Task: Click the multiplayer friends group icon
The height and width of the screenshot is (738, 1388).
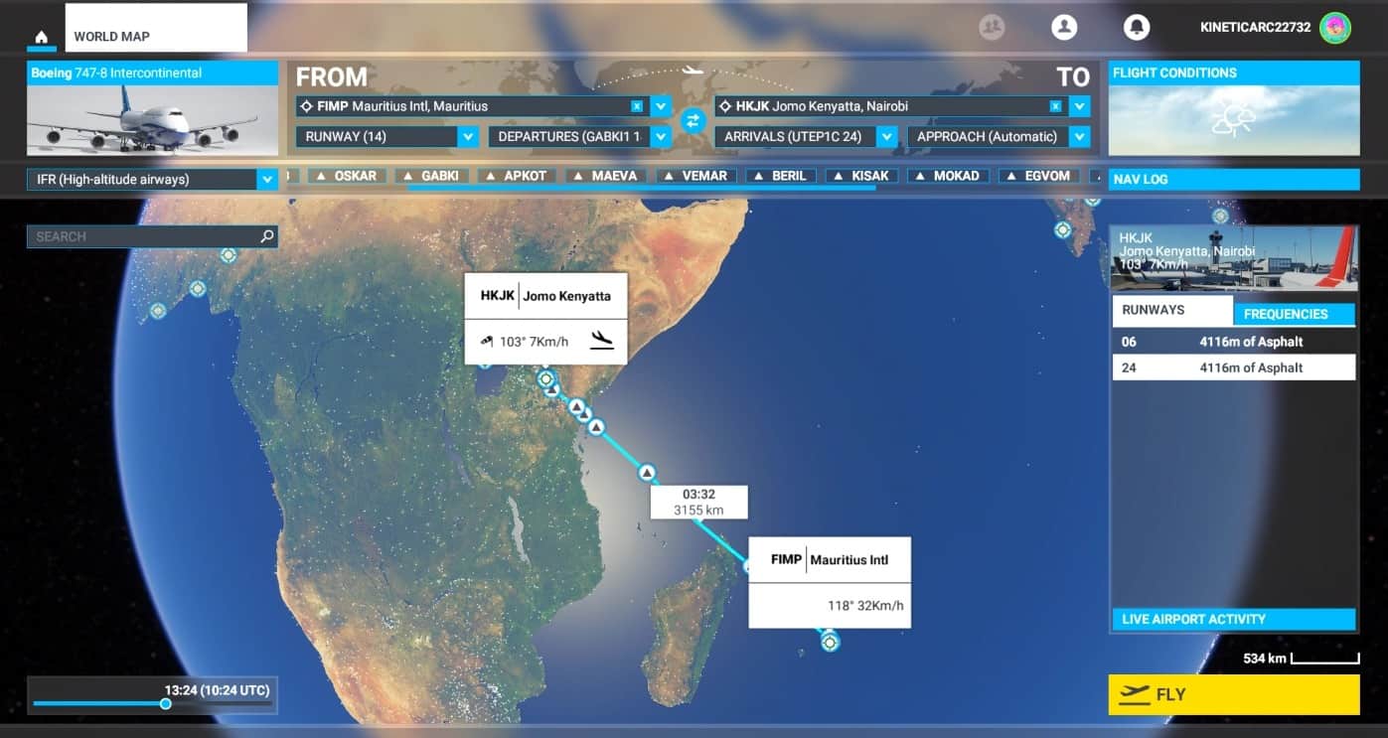Action: [992, 27]
